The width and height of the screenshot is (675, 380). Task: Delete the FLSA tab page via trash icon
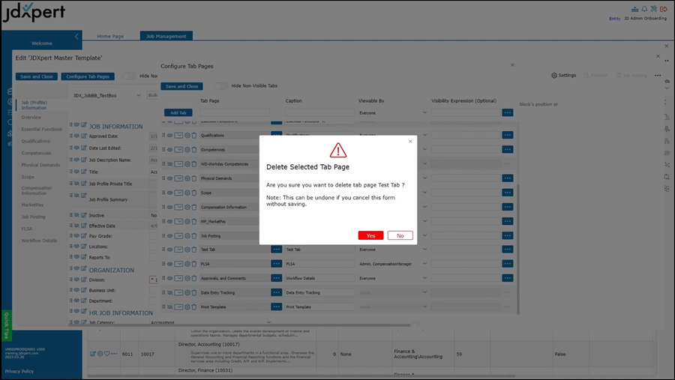pyautogui.click(x=194, y=264)
